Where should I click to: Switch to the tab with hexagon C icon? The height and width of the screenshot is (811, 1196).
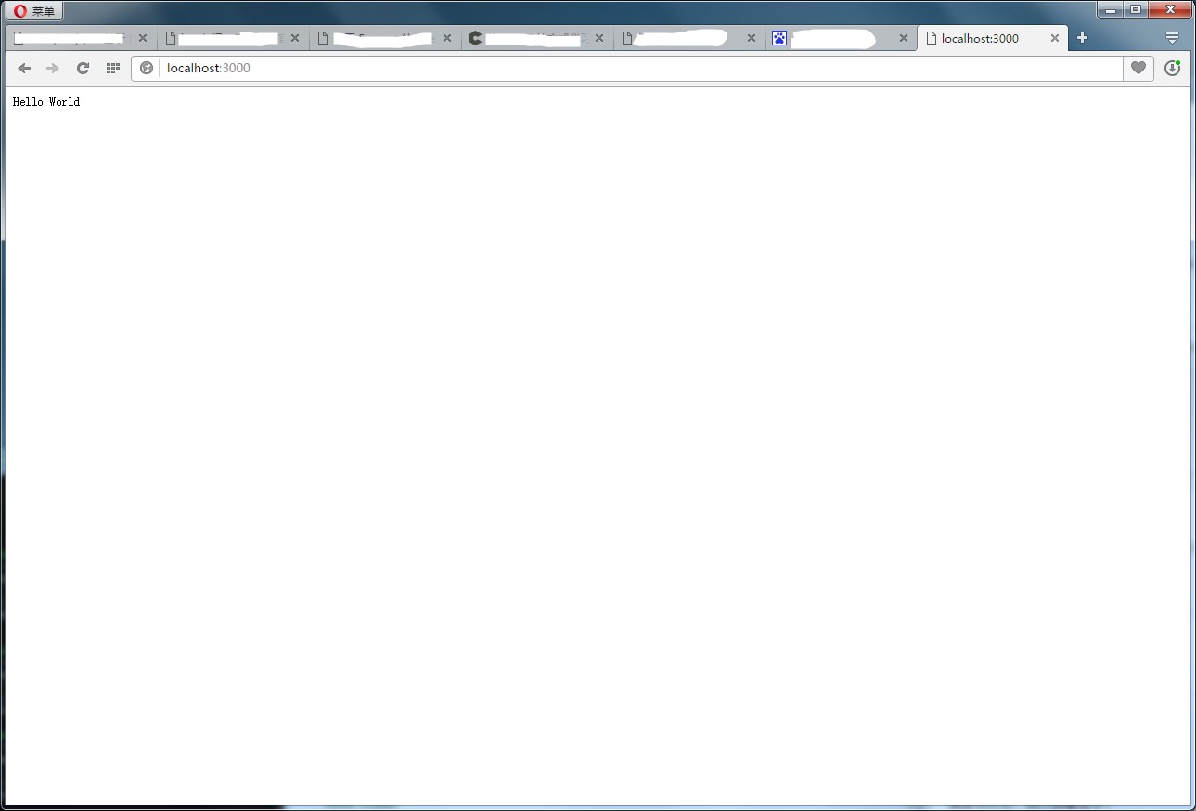coord(529,38)
